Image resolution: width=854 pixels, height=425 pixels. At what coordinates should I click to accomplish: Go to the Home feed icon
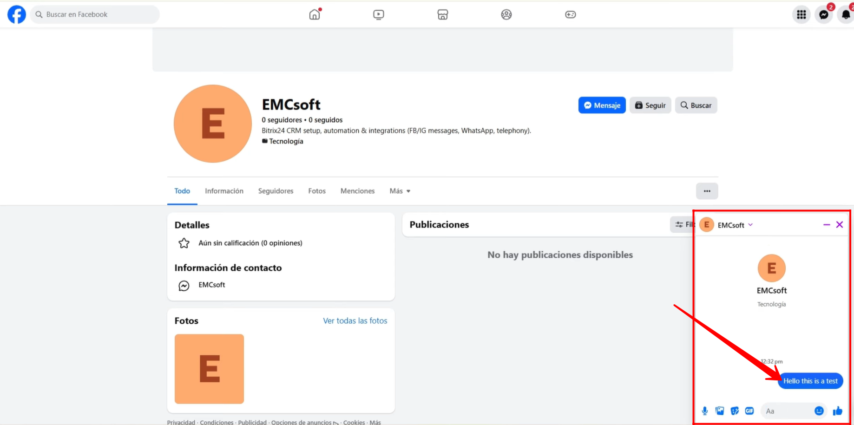click(315, 14)
